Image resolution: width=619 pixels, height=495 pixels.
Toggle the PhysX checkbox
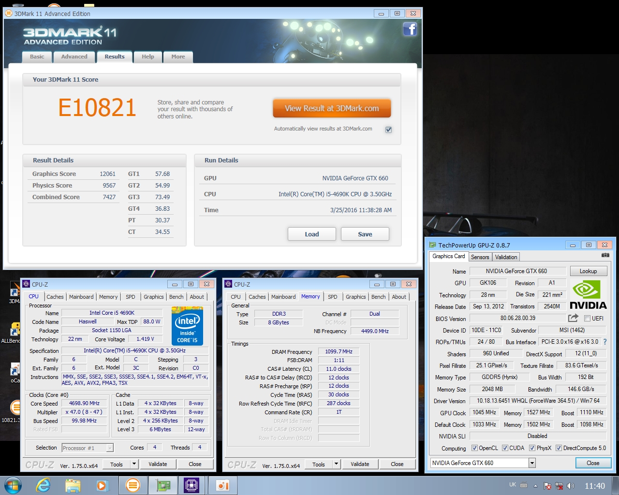[532, 448]
